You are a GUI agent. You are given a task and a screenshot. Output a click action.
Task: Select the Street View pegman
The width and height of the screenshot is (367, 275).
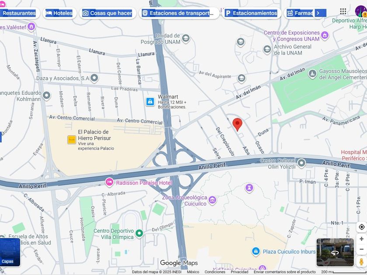click(362, 261)
